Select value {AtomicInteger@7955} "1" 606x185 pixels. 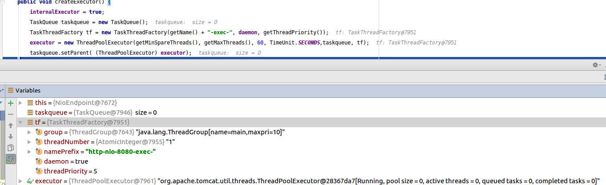tap(135, 142)
